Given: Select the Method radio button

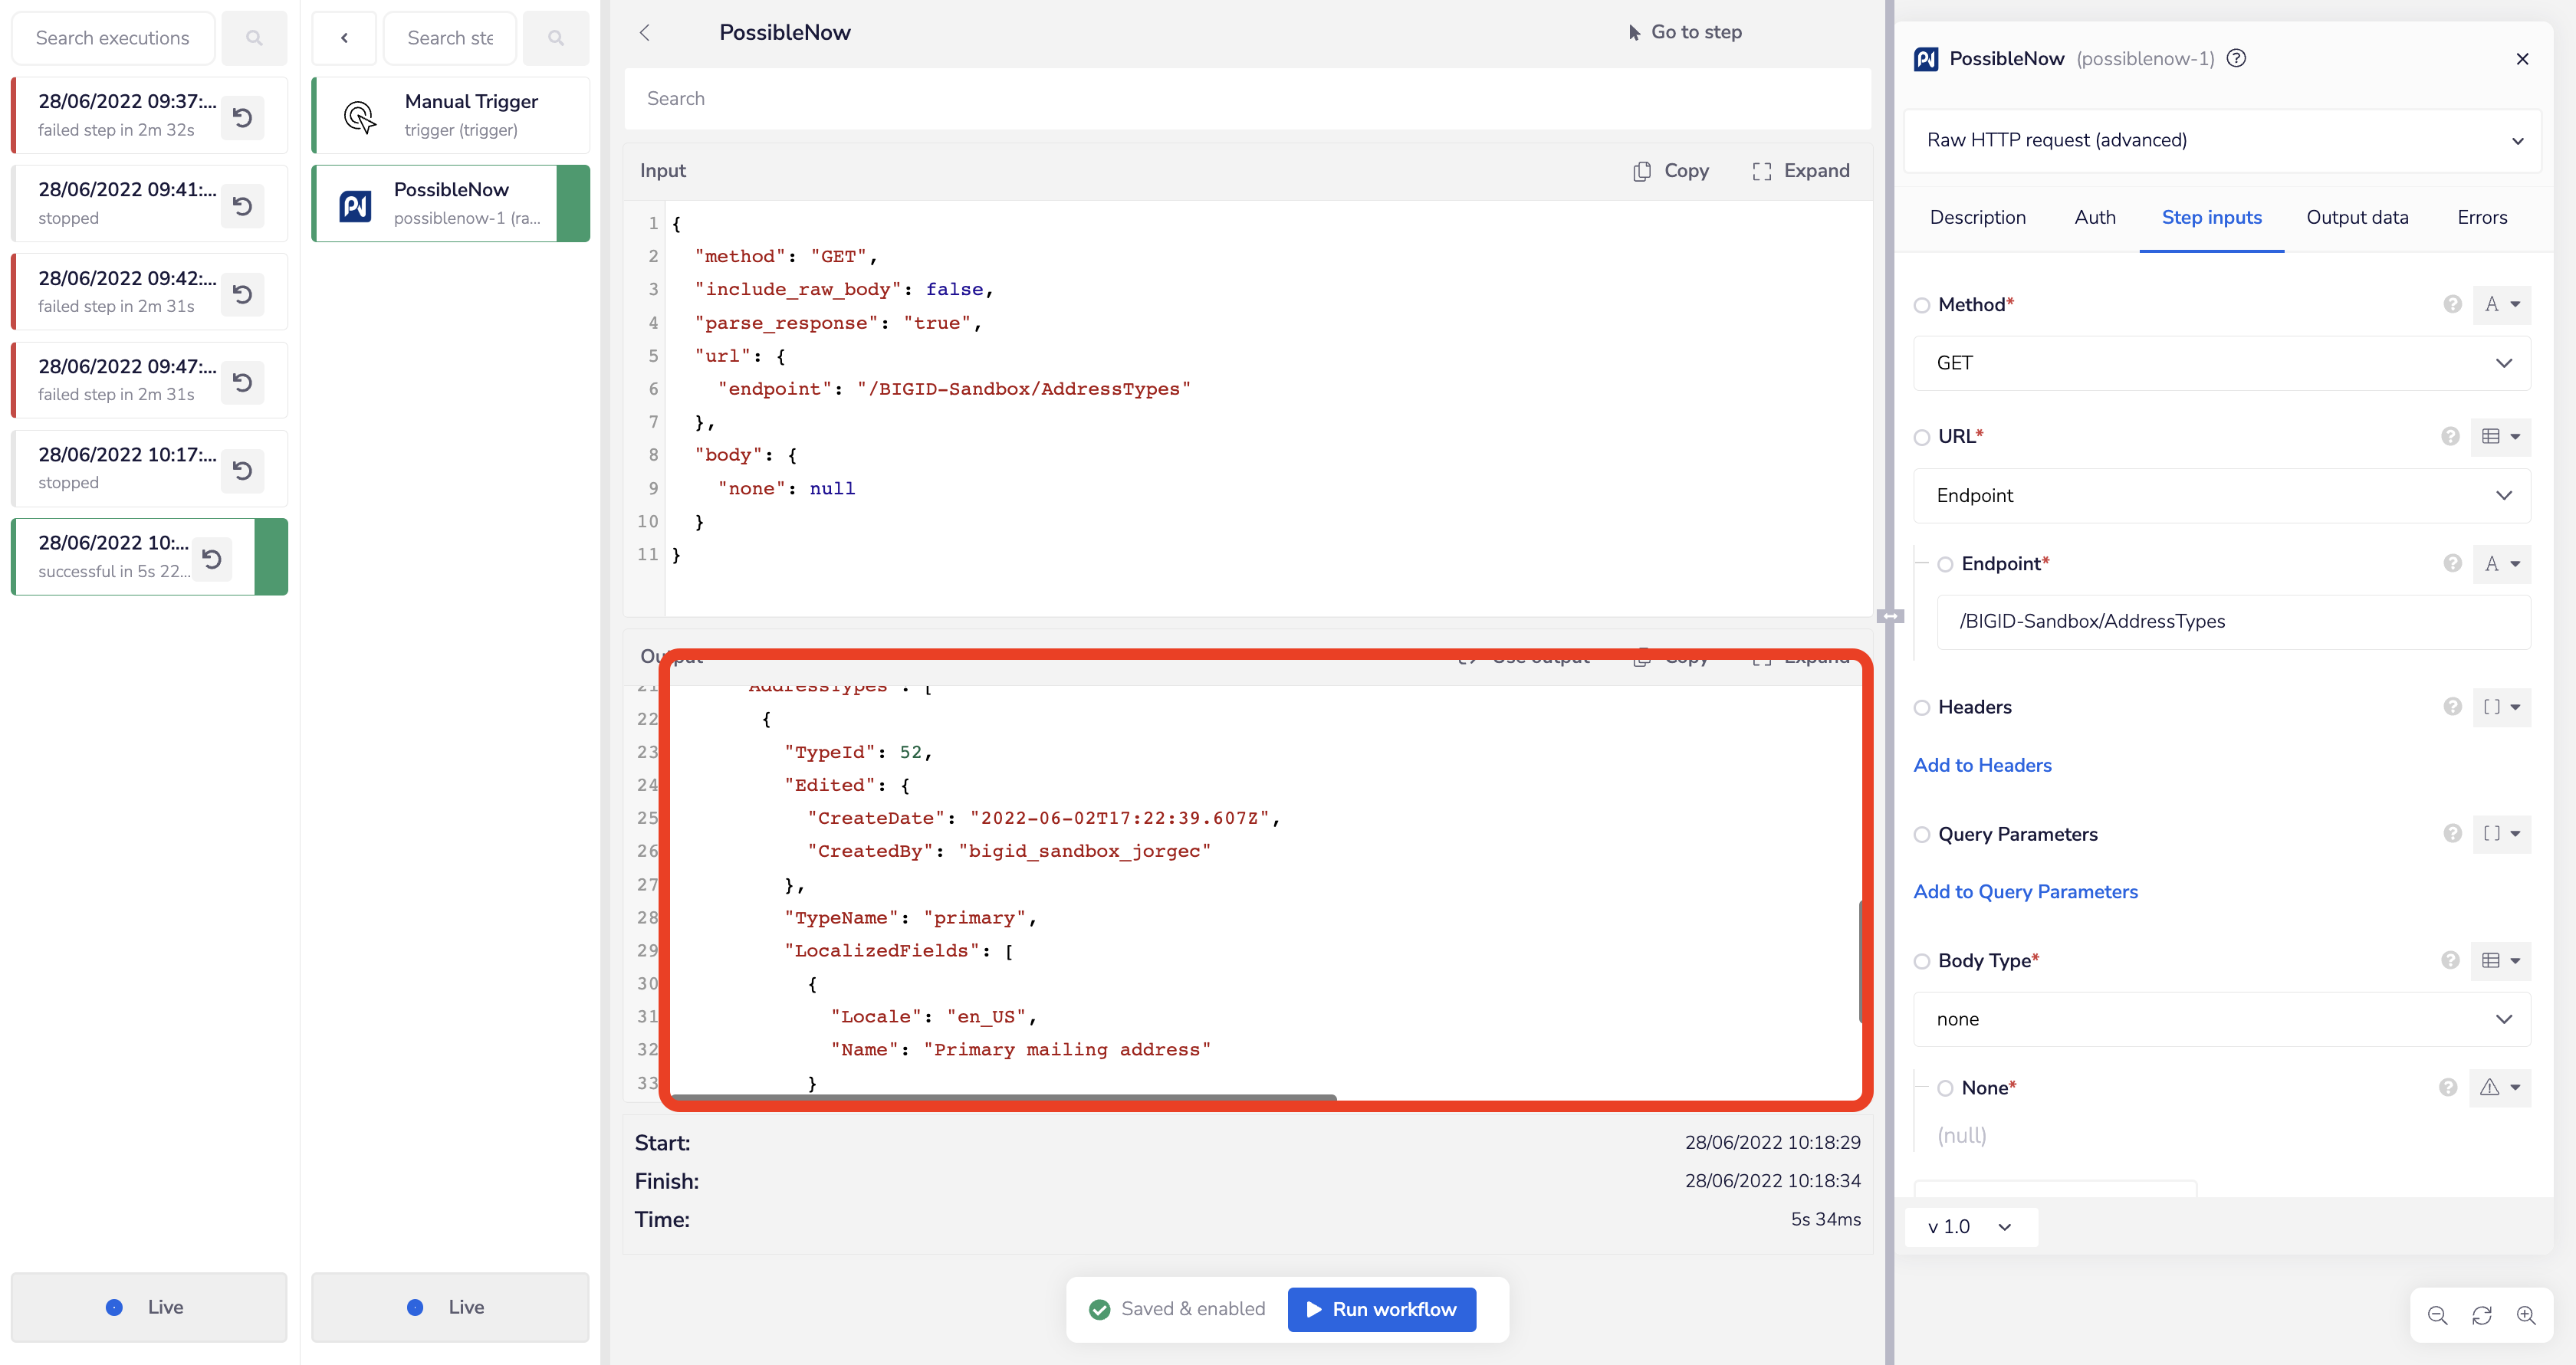Looking at the screenshot, I should click(1921, 305).
